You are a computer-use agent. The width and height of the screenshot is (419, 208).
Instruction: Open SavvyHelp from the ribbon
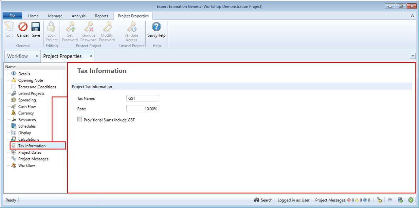point(156,30)
